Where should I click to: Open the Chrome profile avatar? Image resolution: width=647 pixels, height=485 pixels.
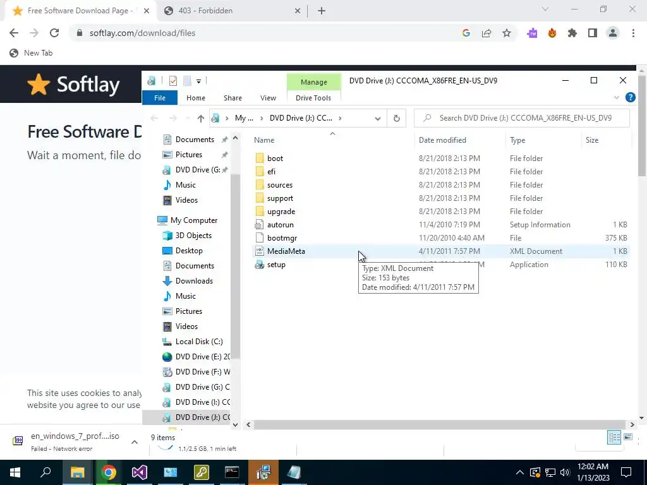pyautogui.click(x=613, y=33)
